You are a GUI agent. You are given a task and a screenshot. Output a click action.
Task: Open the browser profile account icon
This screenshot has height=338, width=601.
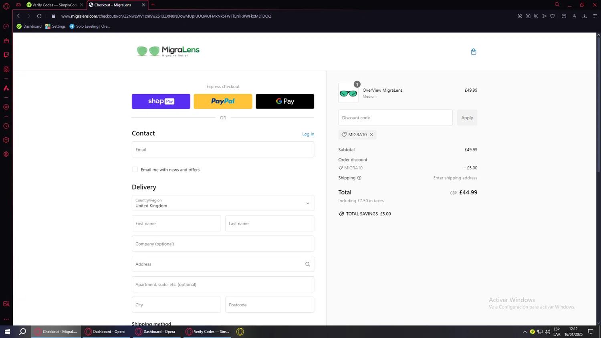click(x=574, y=16)
